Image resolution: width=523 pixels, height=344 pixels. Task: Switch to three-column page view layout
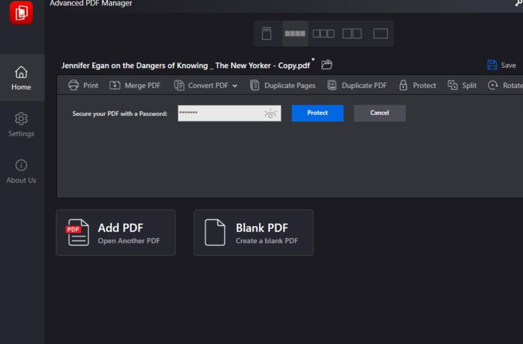(323, 34)
